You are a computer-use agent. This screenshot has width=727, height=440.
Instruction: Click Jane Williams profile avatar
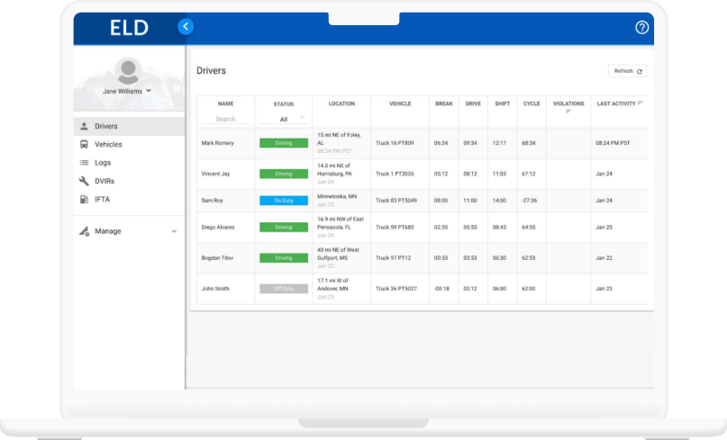click(128, 70)
